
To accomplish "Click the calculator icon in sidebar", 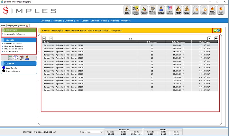I will [x=10, y=58].
